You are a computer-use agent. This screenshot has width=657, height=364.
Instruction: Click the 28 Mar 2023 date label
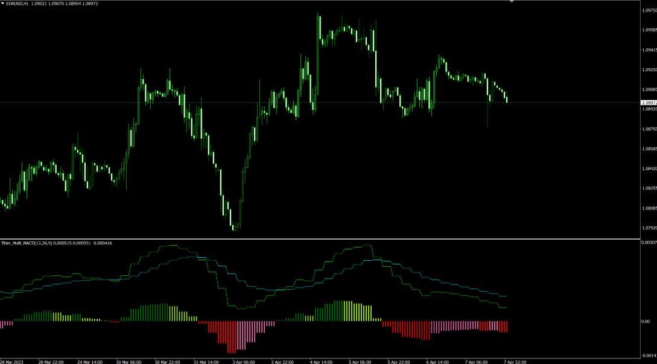tap(10, 362)
